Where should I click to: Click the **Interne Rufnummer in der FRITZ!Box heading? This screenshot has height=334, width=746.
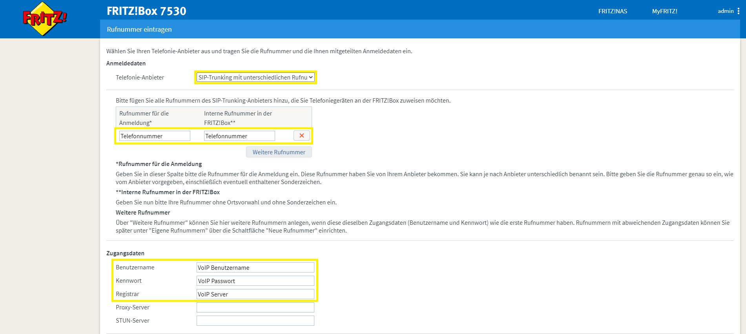point(168,192)
